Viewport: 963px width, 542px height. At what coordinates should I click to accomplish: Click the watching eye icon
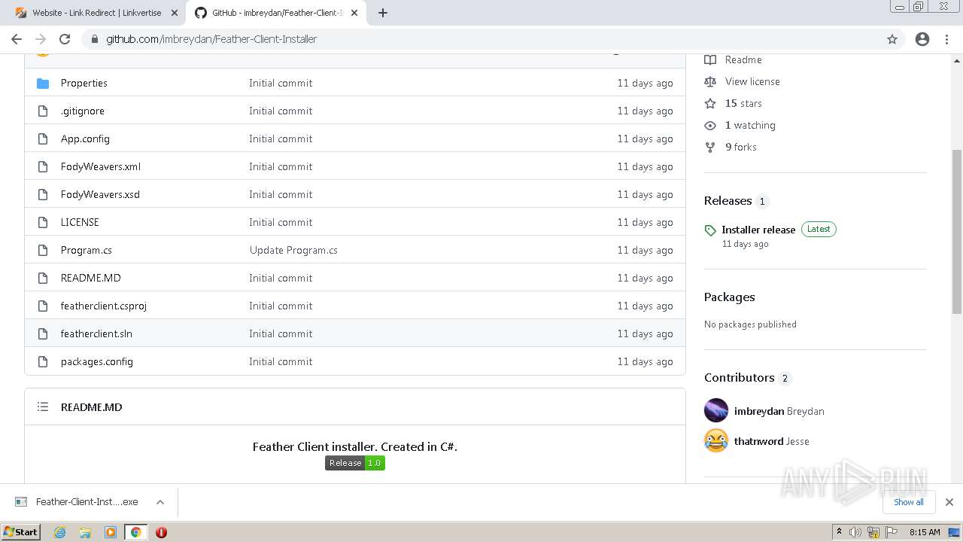point(710,125)
